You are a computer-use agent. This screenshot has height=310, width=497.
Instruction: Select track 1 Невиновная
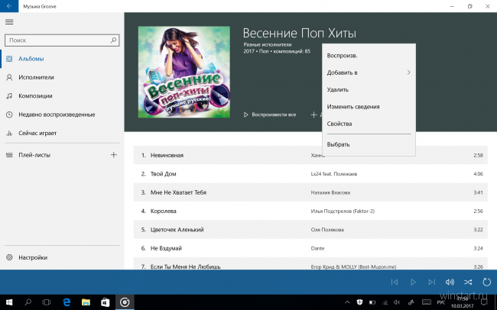(x=167, y=155)
